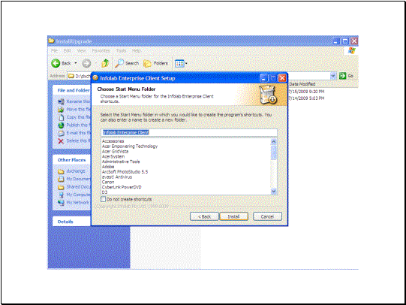Minimize the InstallUpgrade Explorer window
406x305 pixels.
(x=336, y=41)
